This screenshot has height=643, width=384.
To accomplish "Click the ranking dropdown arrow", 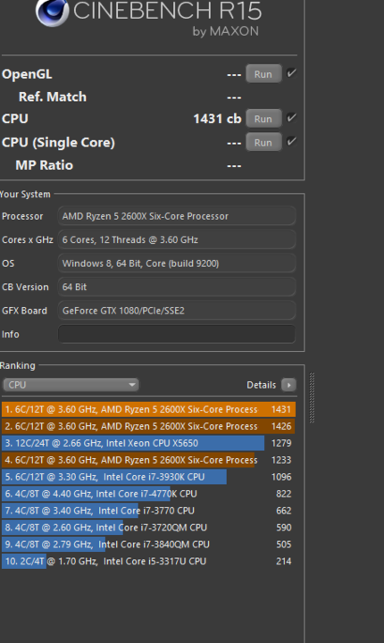I will pyautogui.click(x=131, y=385).
